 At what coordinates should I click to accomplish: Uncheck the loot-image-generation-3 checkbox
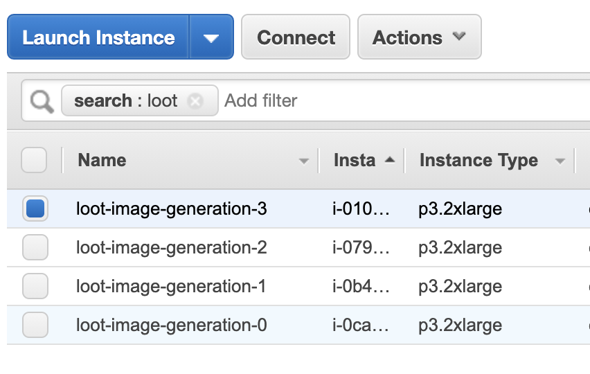[35, 208]
